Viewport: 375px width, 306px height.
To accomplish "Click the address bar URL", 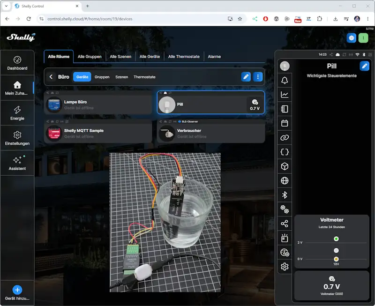I will coord(90,19).
